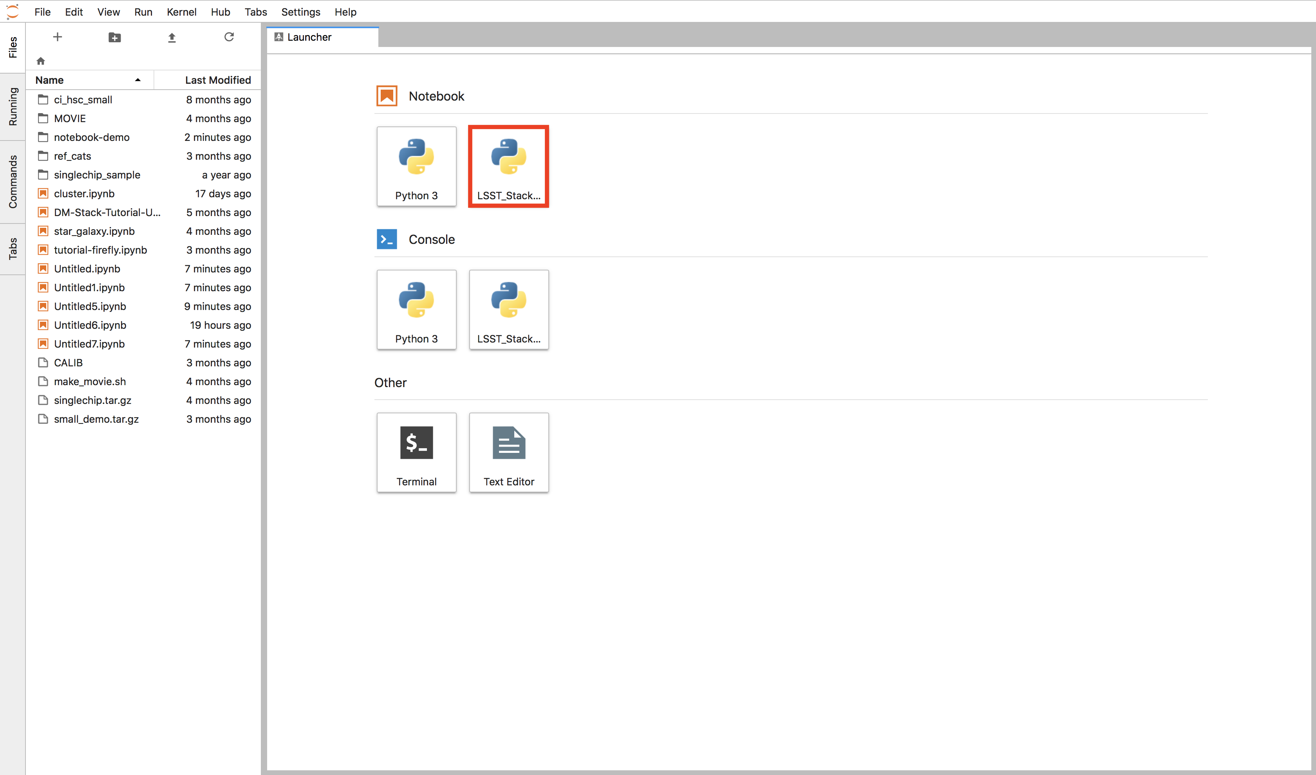Click the ref_cats folder icon
The width and height of the screenshot is (1316, 775).
pos(43,156)
